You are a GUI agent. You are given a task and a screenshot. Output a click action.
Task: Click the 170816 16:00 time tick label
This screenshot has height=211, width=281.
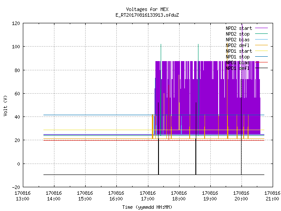tap(116, 196)
